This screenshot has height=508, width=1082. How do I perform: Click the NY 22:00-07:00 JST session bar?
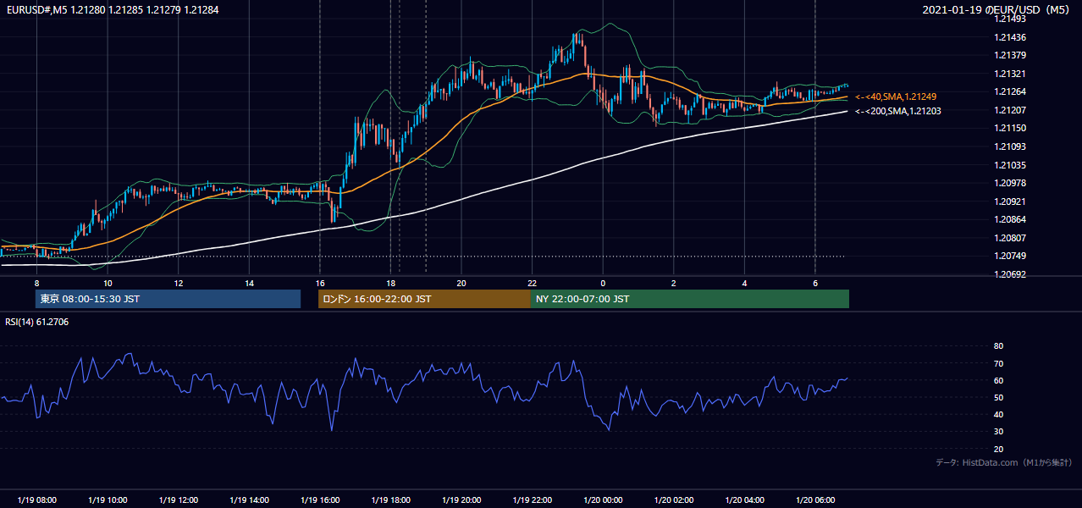coord(690,299)
